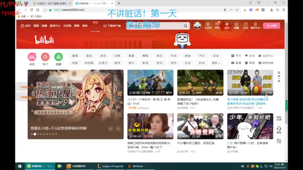Select the 科技 category tag

173,56
